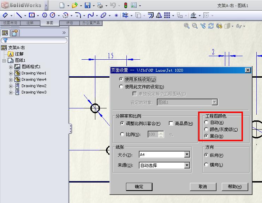Close the 页面设置 dialog

coord(248,70)
